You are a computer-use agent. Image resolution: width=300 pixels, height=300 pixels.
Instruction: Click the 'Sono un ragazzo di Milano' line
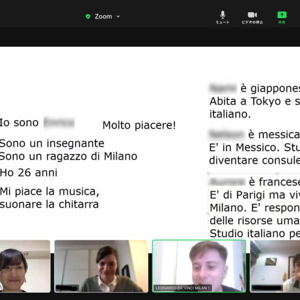point(68,156)
